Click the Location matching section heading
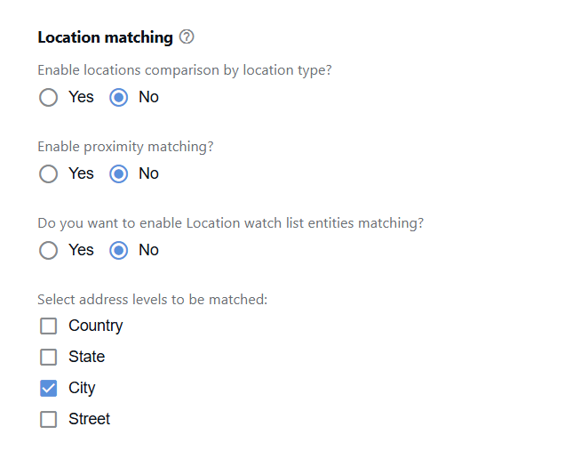Viewport: 581px width, 459px height. (105, 38)
